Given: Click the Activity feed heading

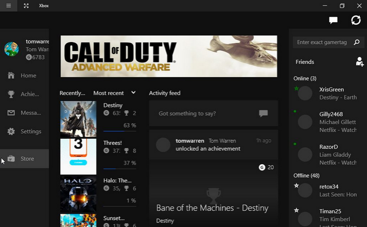Looking at the screenshot, I should click(165, 93).
